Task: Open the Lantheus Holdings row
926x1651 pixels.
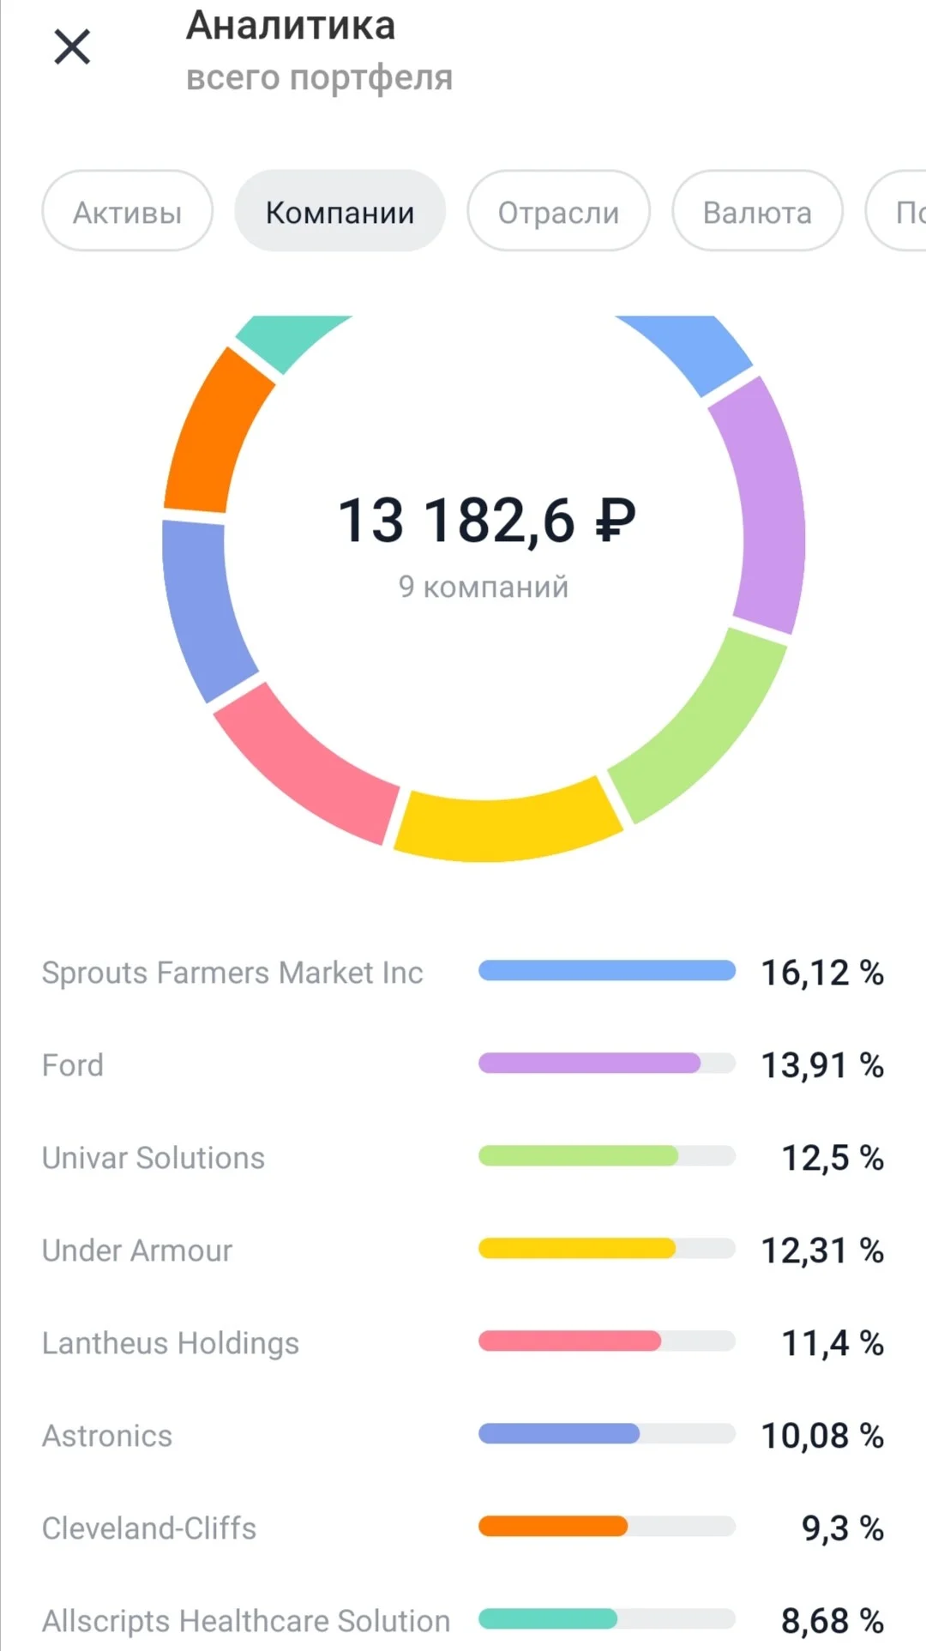Action: 463,1343
